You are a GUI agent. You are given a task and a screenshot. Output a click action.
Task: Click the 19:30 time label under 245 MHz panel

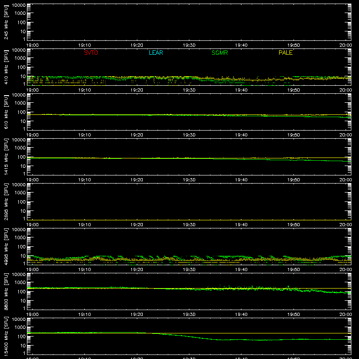click(x=189, y=45)
